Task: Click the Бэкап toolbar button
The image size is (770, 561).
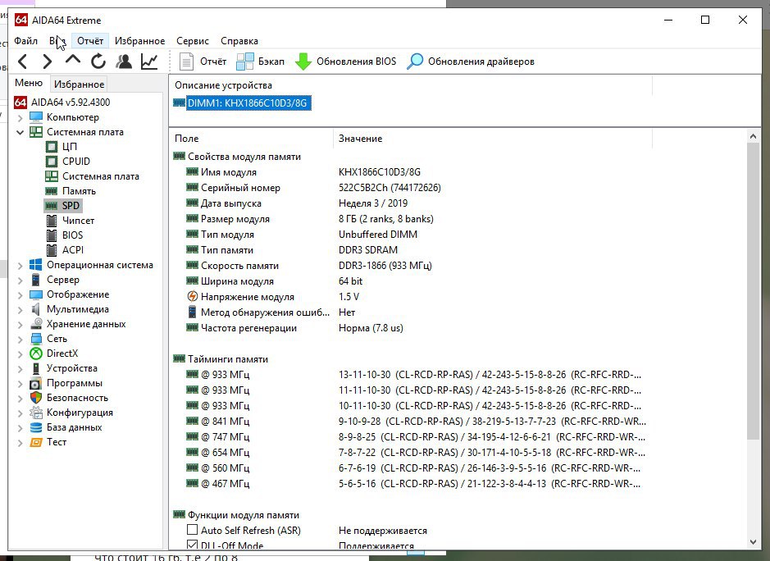Action: (x=260, y=62)
